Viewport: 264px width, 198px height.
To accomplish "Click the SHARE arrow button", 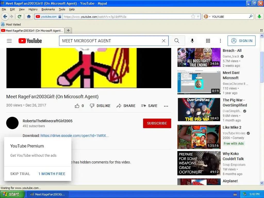I will [126, 106].
